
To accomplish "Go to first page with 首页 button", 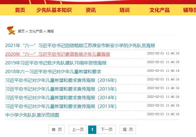I will 57,129.
